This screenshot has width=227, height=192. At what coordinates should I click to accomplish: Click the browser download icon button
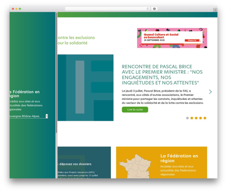[154, 9]
